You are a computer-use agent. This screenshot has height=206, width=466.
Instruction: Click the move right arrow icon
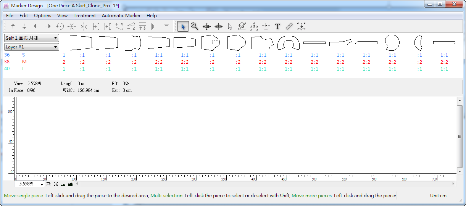(x=48, y=27)
